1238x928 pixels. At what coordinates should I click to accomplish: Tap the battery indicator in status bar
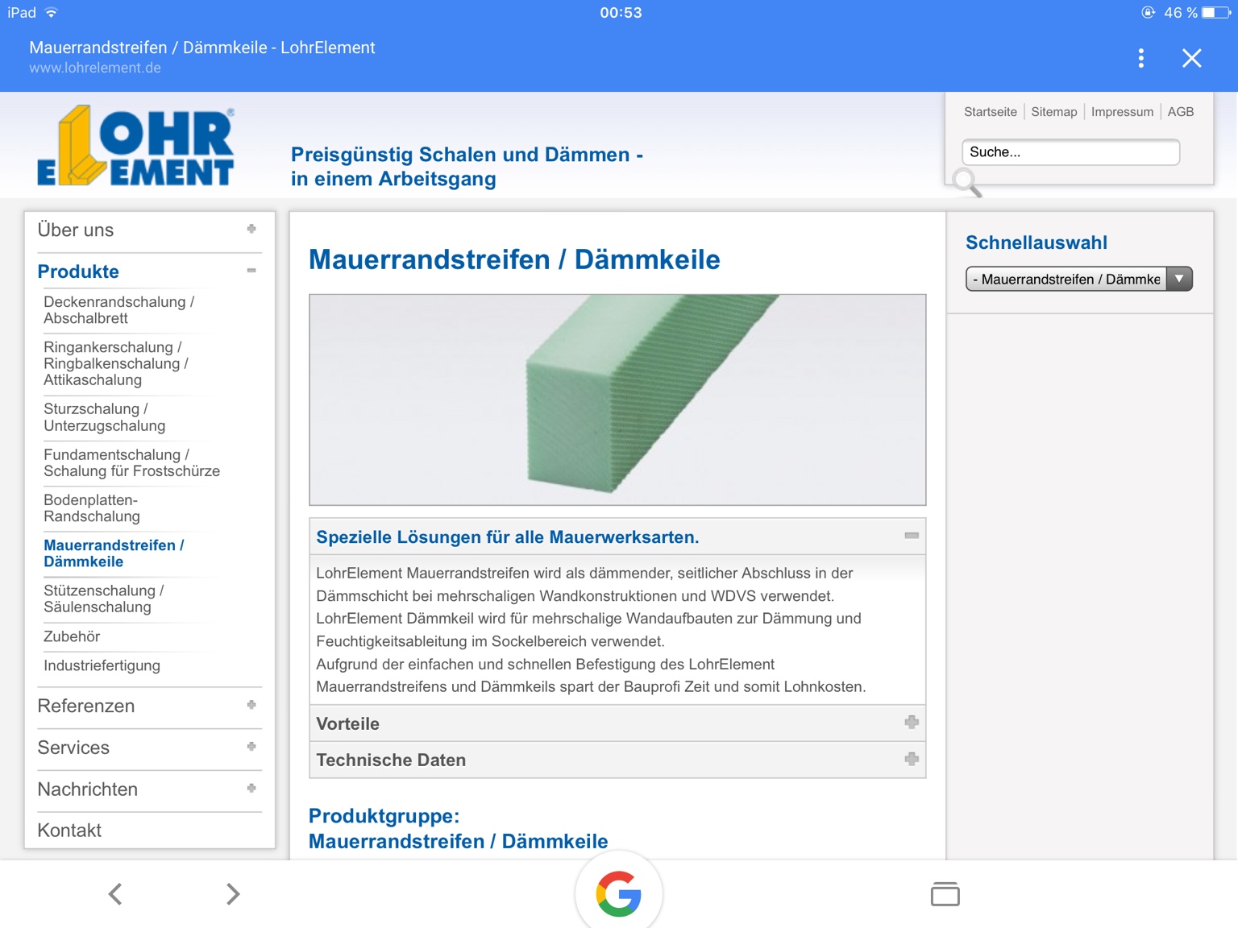coord(1215,12)
